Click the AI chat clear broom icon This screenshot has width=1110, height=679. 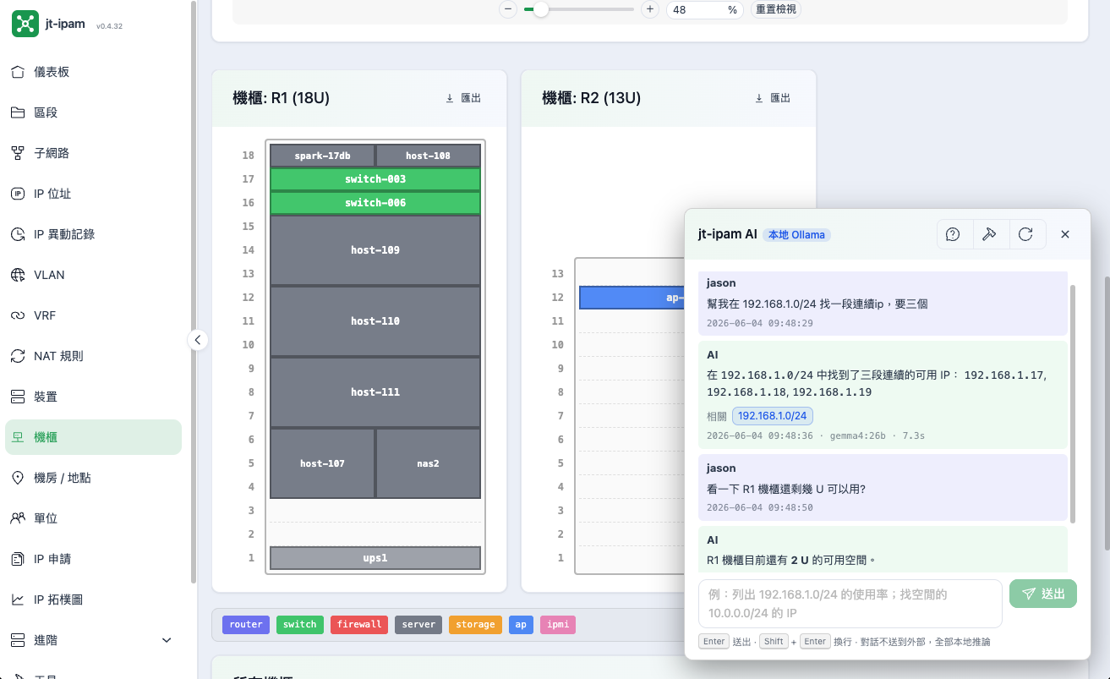[989, 234]
